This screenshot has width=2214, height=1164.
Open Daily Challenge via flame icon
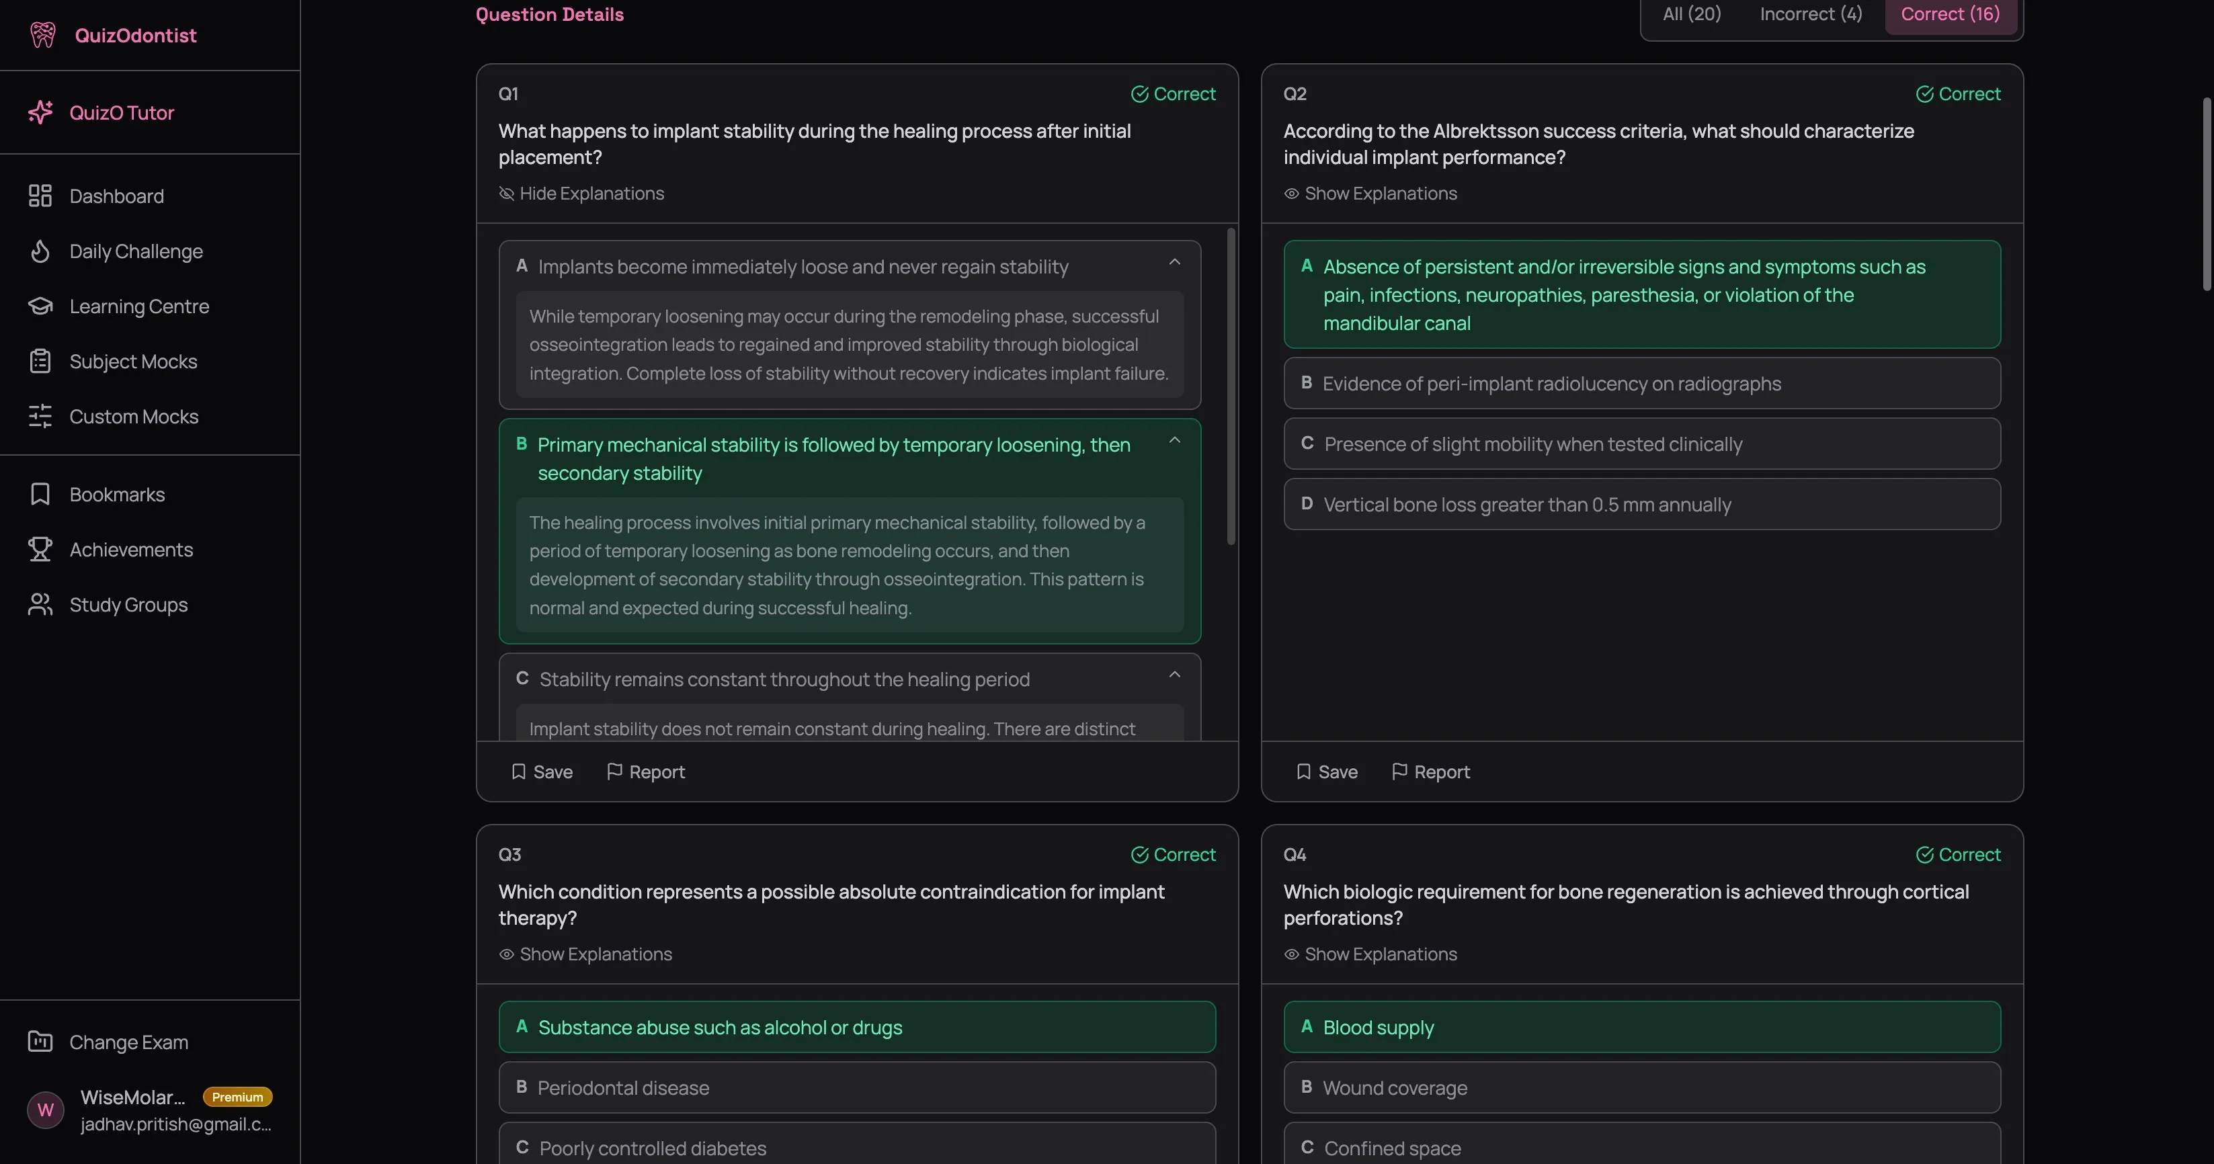pos(40,251)
